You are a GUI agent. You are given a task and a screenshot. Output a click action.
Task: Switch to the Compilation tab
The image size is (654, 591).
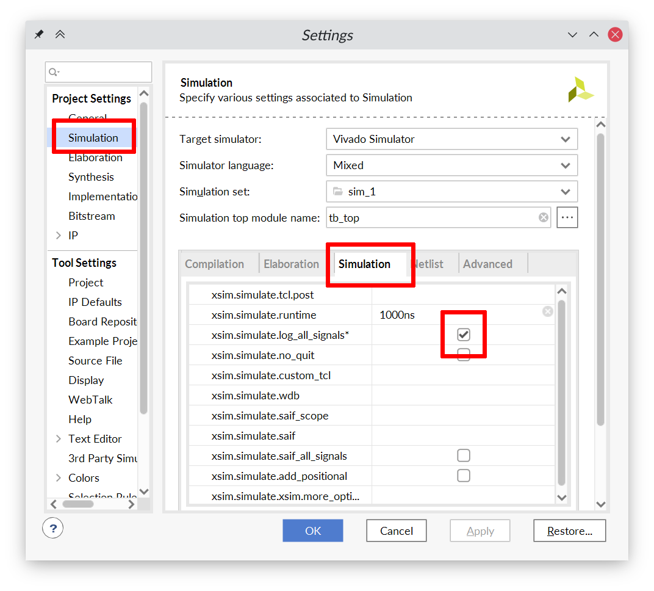pyautogui.click(x=214, y=264)
